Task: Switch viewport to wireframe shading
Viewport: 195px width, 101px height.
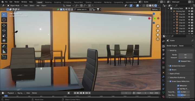Action: coord(148,6)
